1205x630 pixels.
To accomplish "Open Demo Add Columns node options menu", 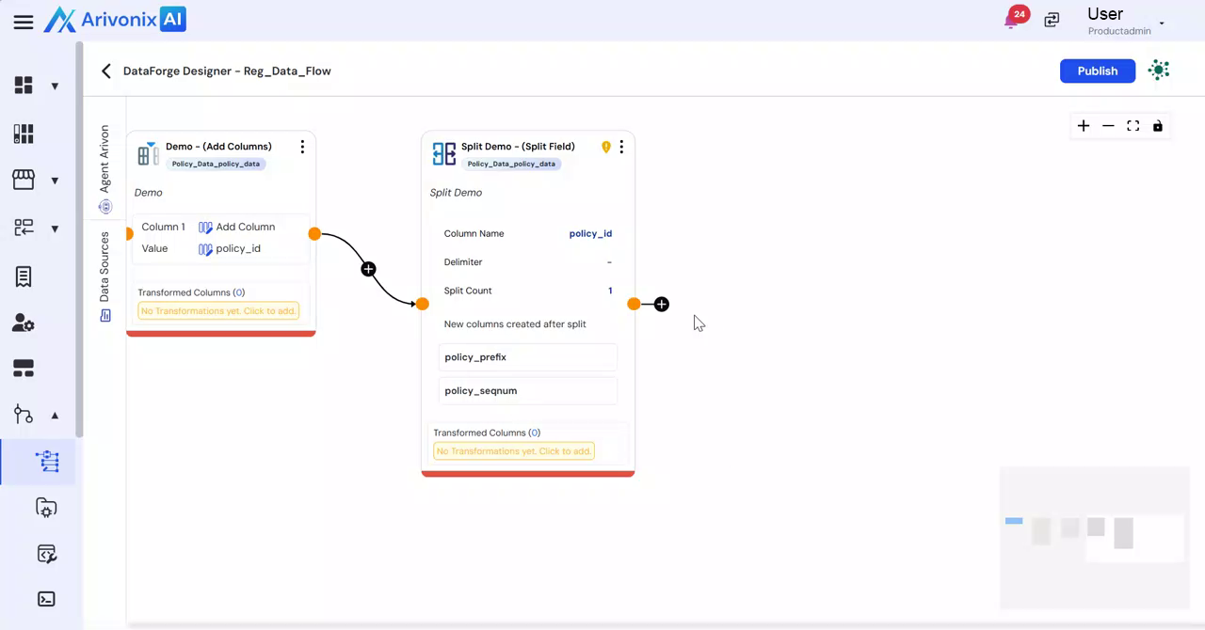I will [x=302, y=148].
